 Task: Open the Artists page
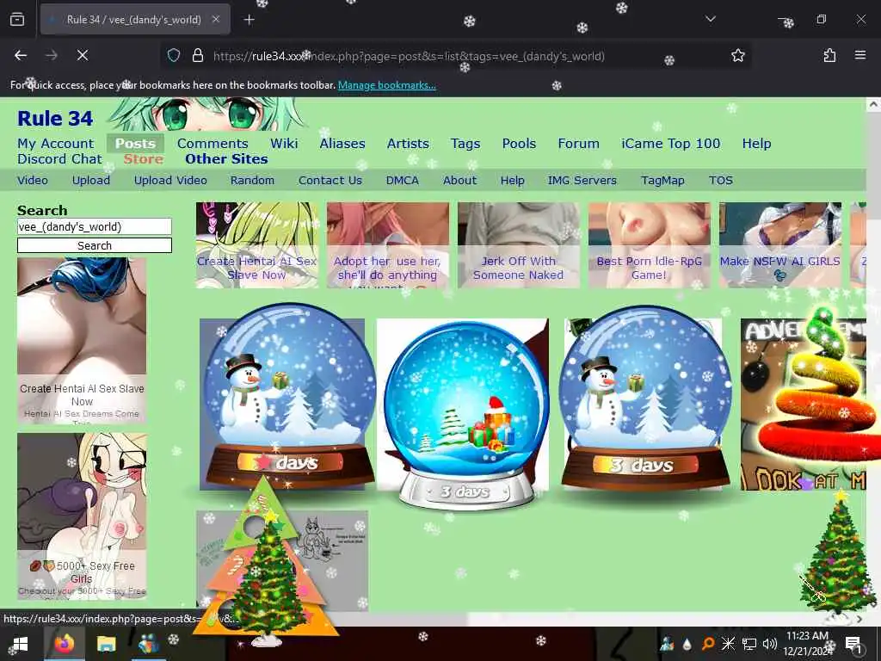408,144
